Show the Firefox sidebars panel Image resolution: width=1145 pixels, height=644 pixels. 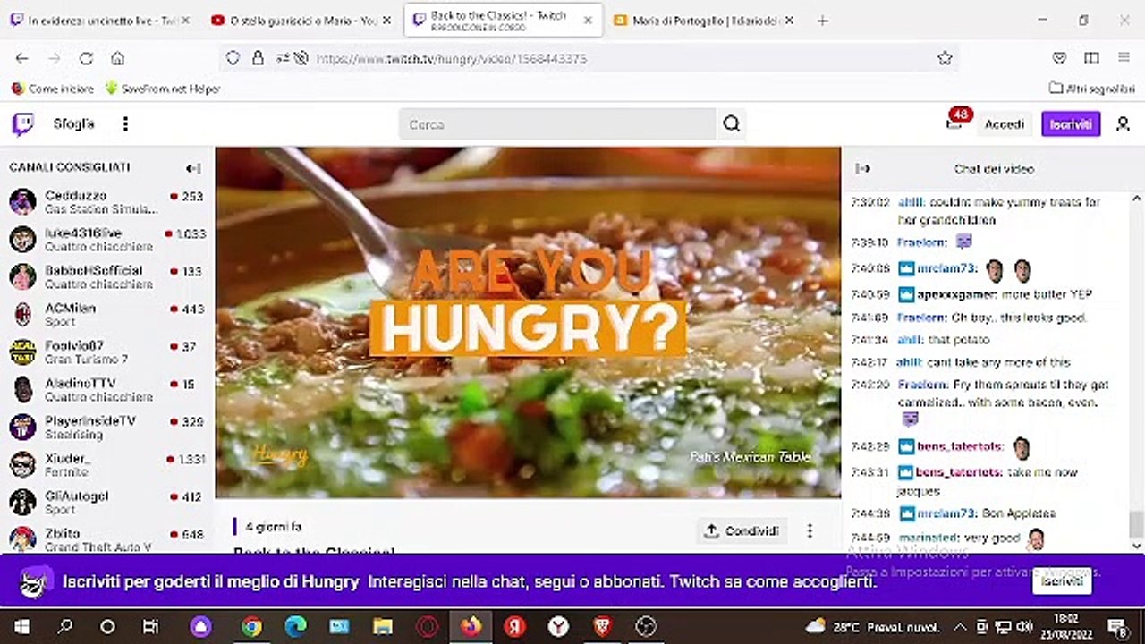click(1091, 58)
